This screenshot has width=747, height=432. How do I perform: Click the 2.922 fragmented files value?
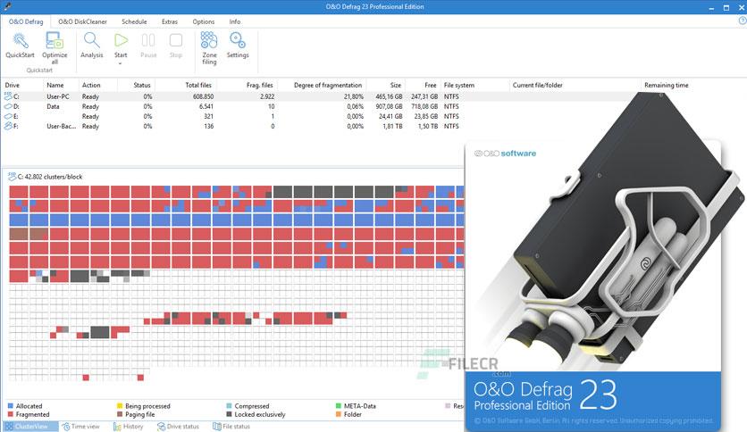pyautogui.click(x=267, y=96)
